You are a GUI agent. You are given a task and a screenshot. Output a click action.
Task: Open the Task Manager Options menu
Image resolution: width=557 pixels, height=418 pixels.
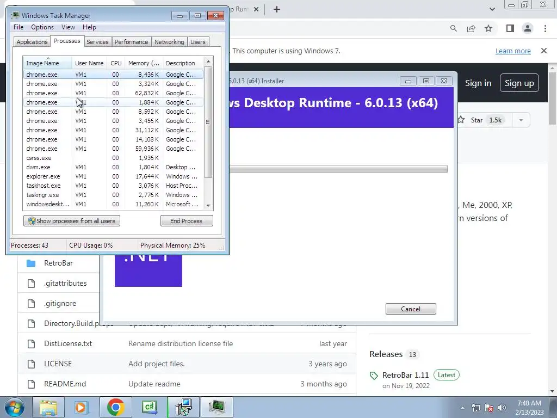pyautogui.click(x=42, y=27)
